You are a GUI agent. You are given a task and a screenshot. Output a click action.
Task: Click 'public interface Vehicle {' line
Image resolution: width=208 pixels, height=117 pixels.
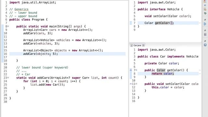coord(160,9)
